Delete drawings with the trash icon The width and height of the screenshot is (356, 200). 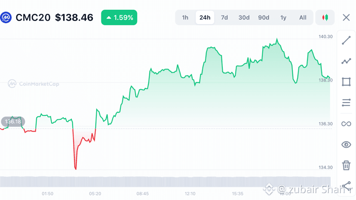[346, 165]
